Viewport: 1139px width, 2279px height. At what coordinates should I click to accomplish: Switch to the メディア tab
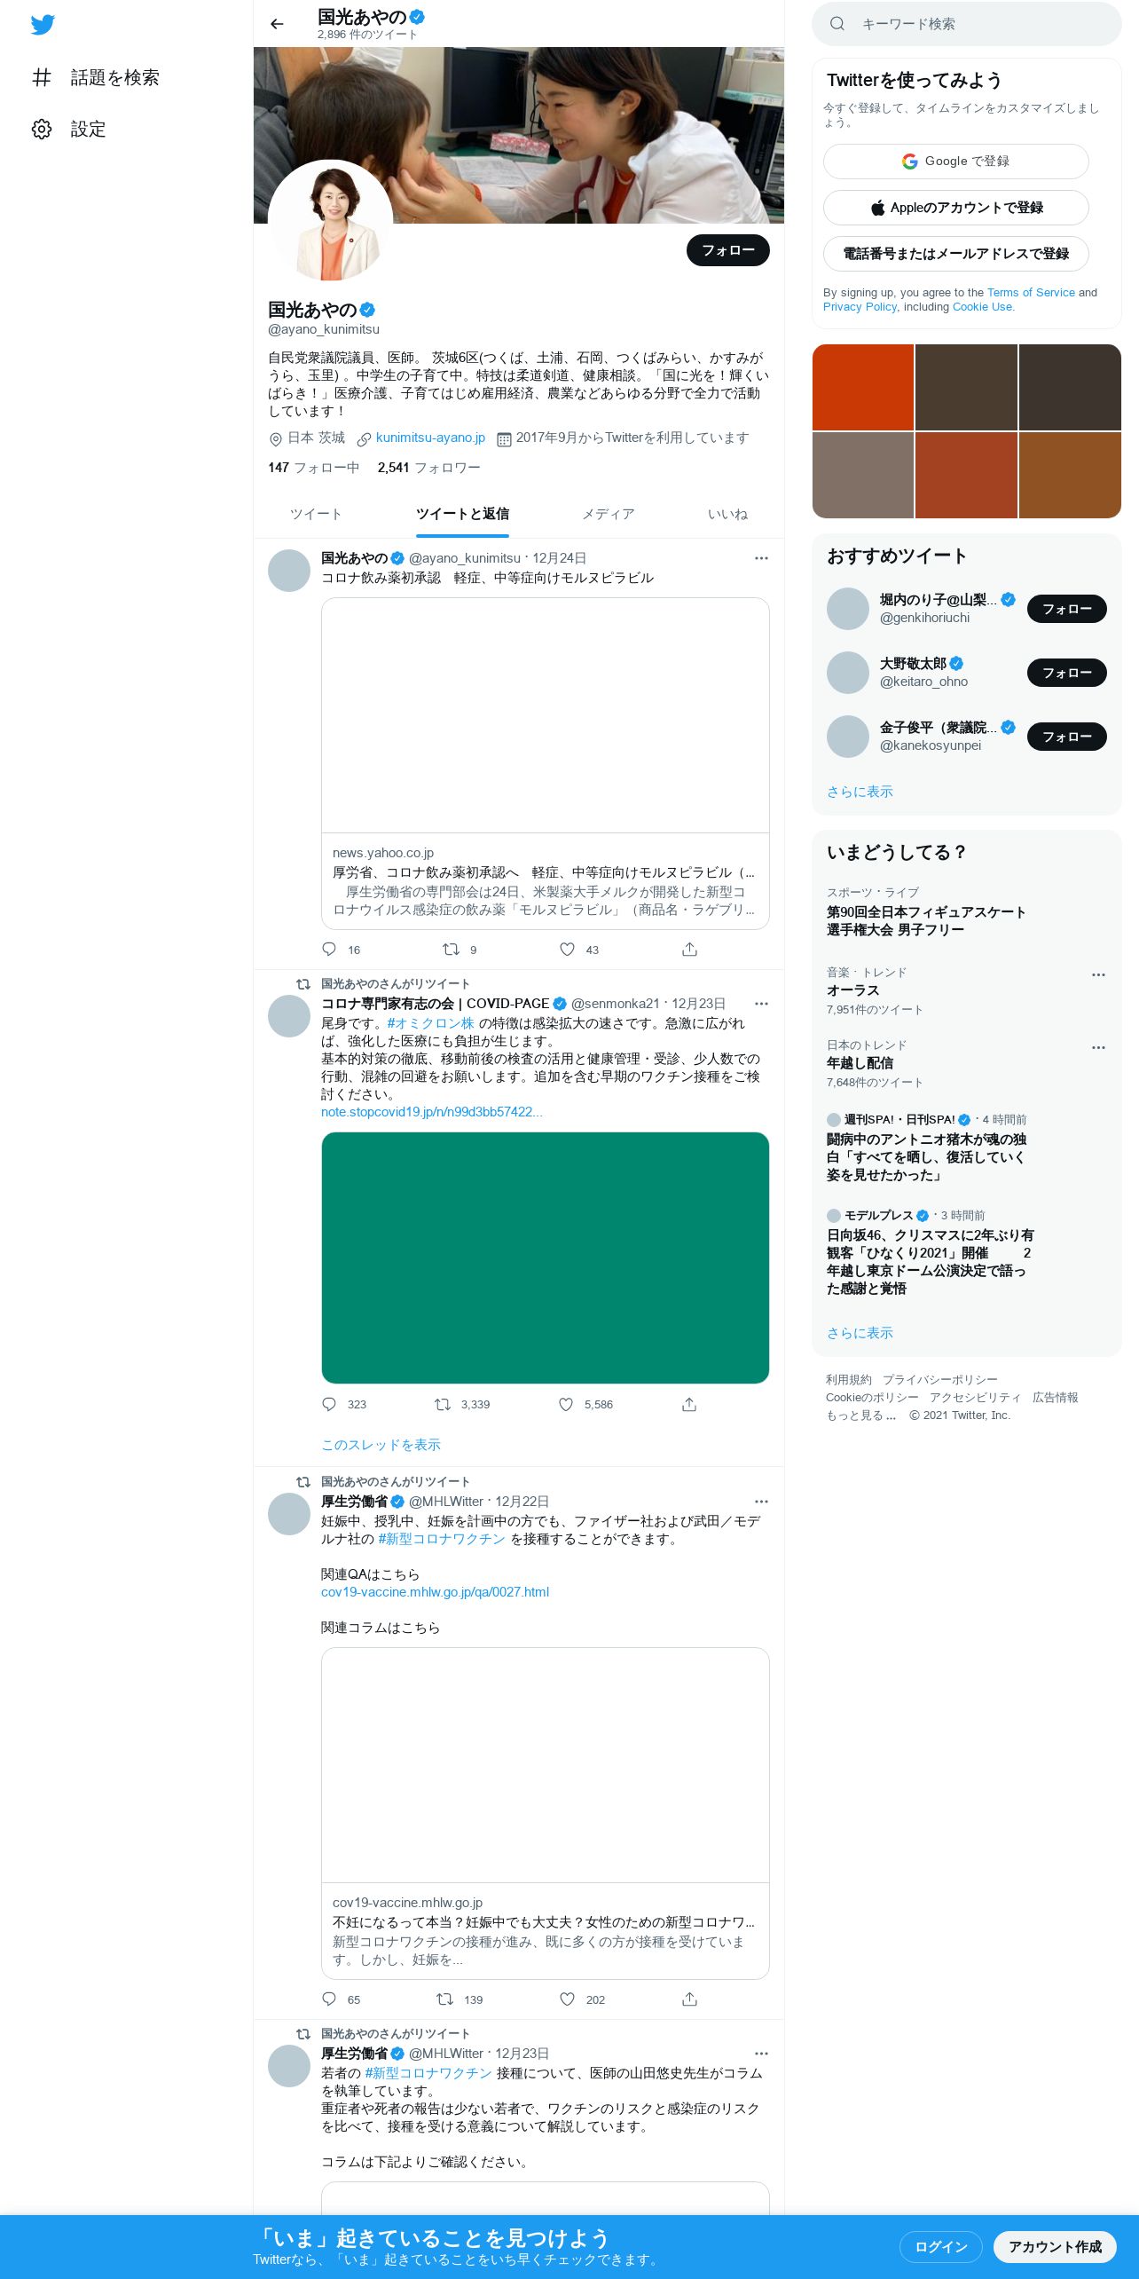[608, 514]
